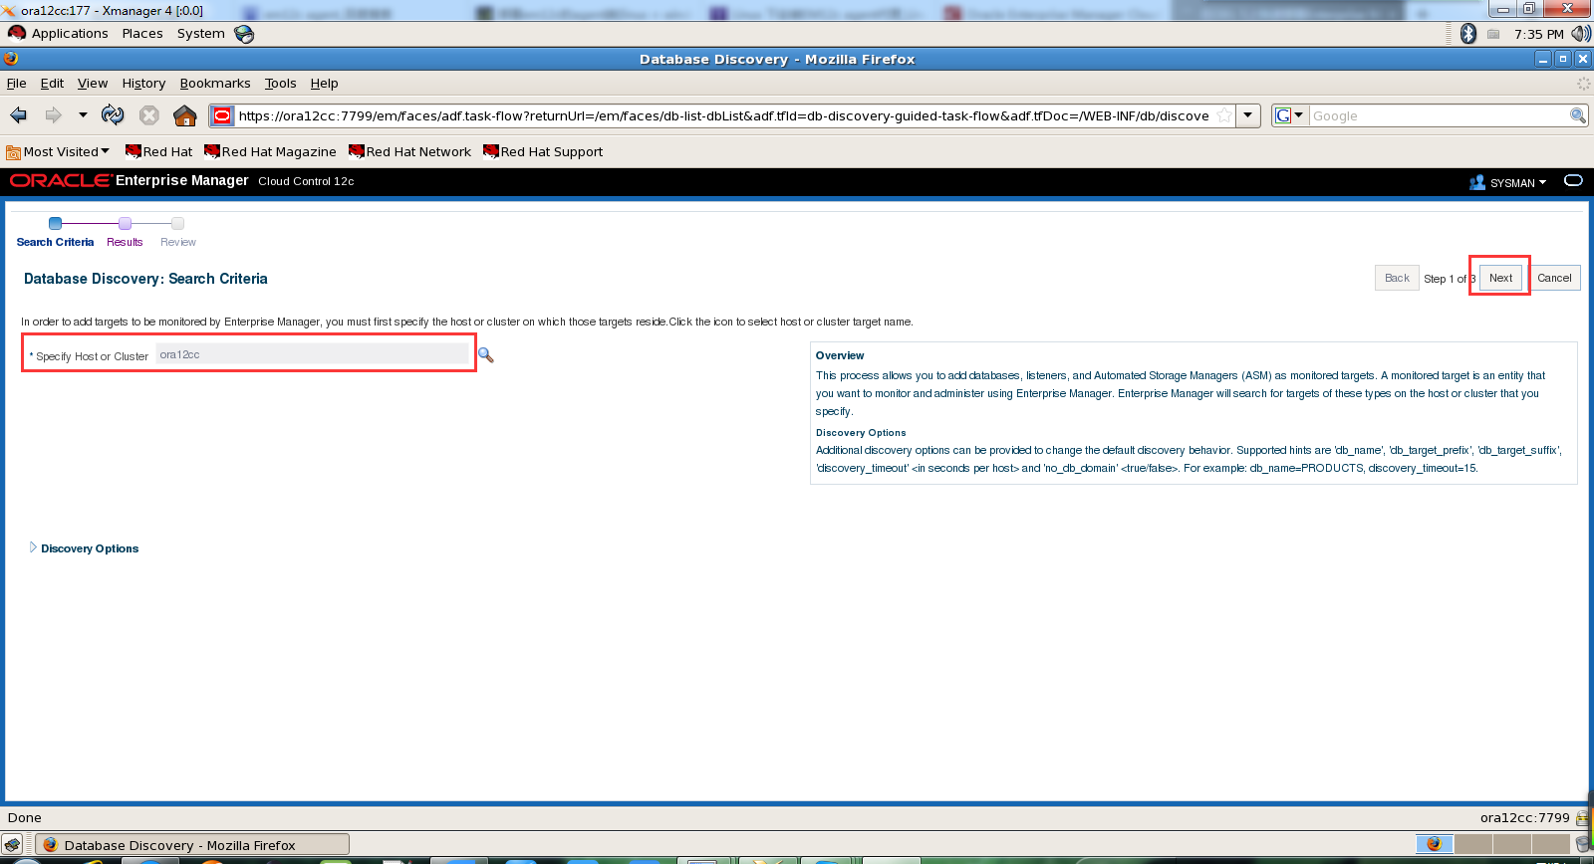Viewport: 1594px width, 864px height.
Task: Open the History menu
Action: (143, 84)
